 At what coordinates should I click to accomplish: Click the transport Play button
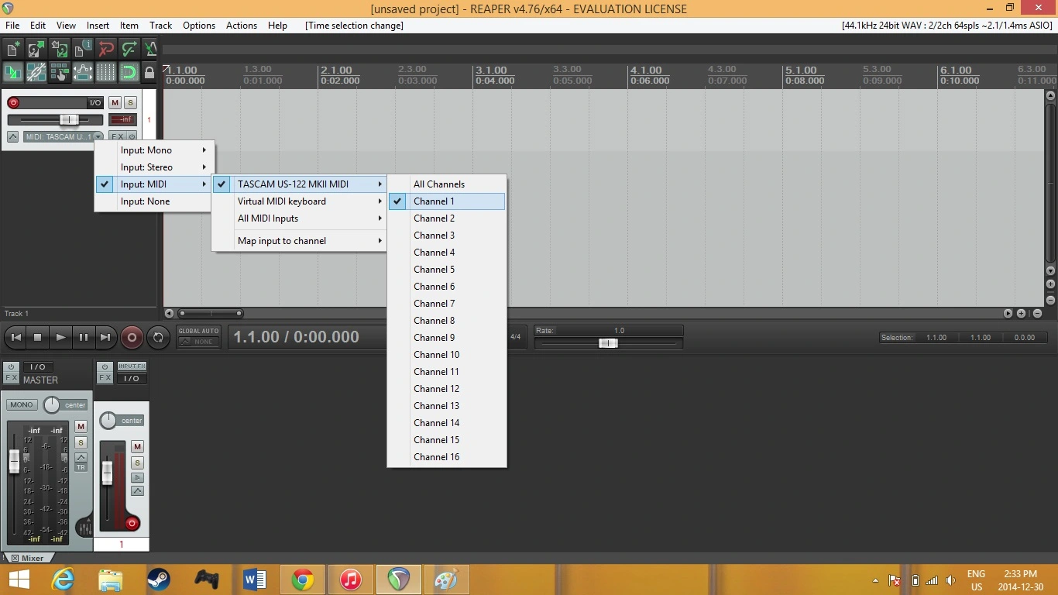coord(60,337)
